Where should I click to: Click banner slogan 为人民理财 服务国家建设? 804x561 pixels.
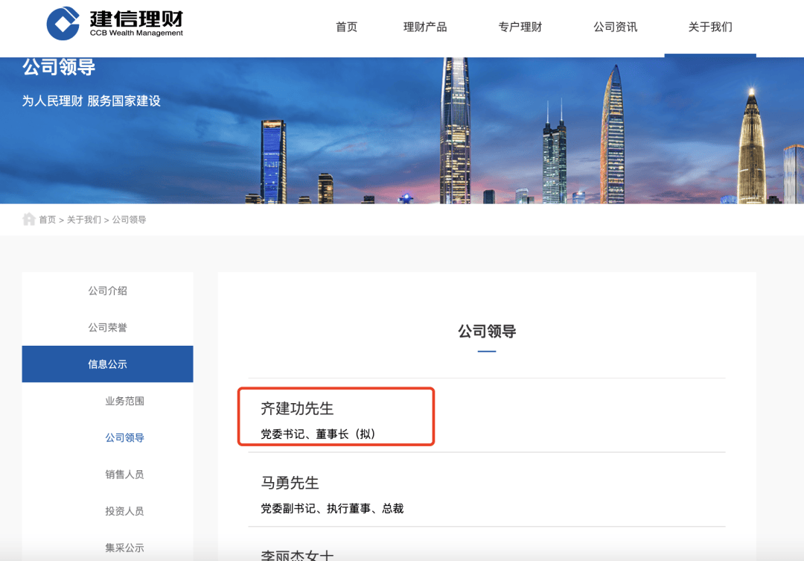click(92, 101)
